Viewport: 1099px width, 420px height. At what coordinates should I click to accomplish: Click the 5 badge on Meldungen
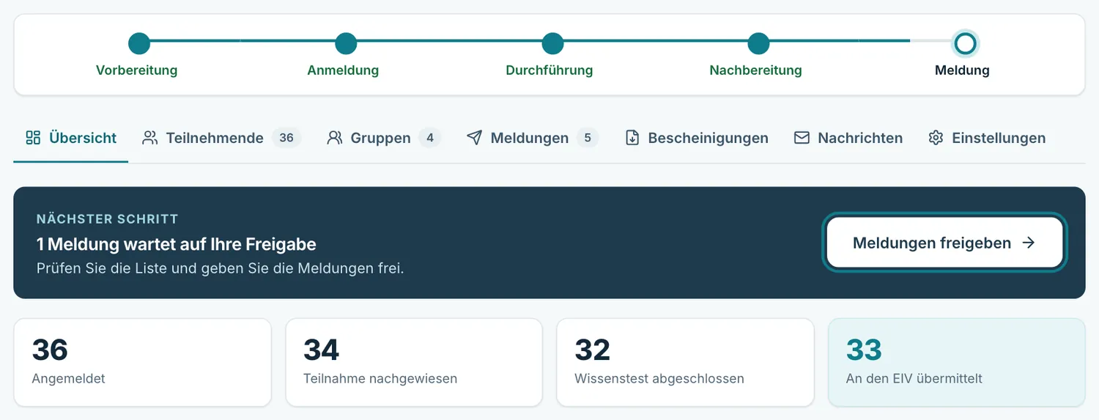pos(588,138)
